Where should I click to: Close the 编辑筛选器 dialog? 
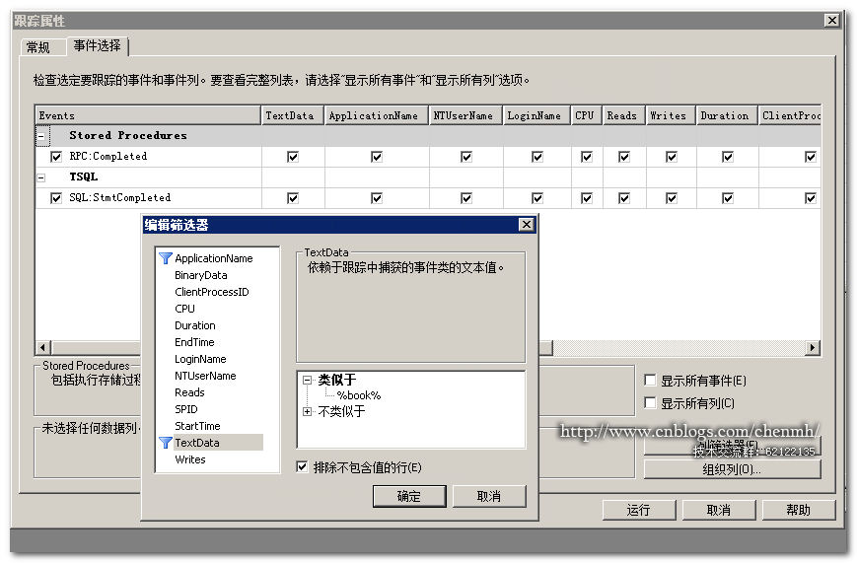(526, 225)
